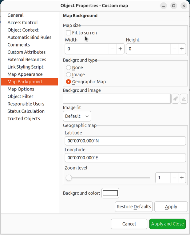Open the Background color swatch picker
This screenshot has width=190, height=235.
click(110, 193)
